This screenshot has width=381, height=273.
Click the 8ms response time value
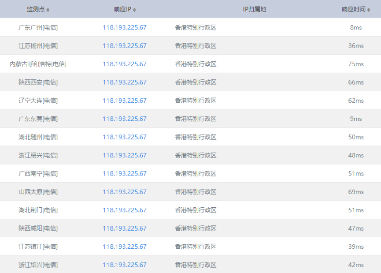pos(356,27)
